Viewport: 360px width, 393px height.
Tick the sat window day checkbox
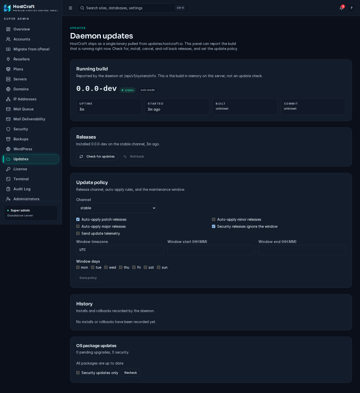tap(145, 267)
